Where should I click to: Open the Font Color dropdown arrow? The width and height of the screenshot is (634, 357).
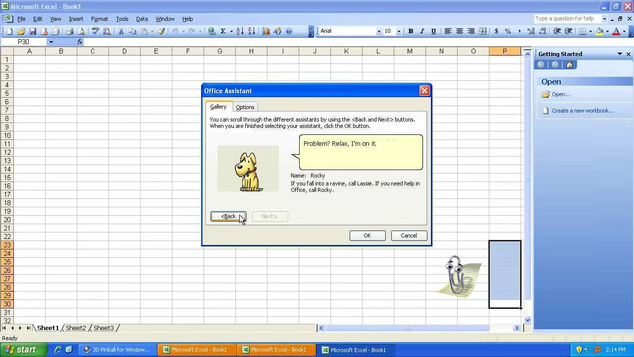[624, 31]
